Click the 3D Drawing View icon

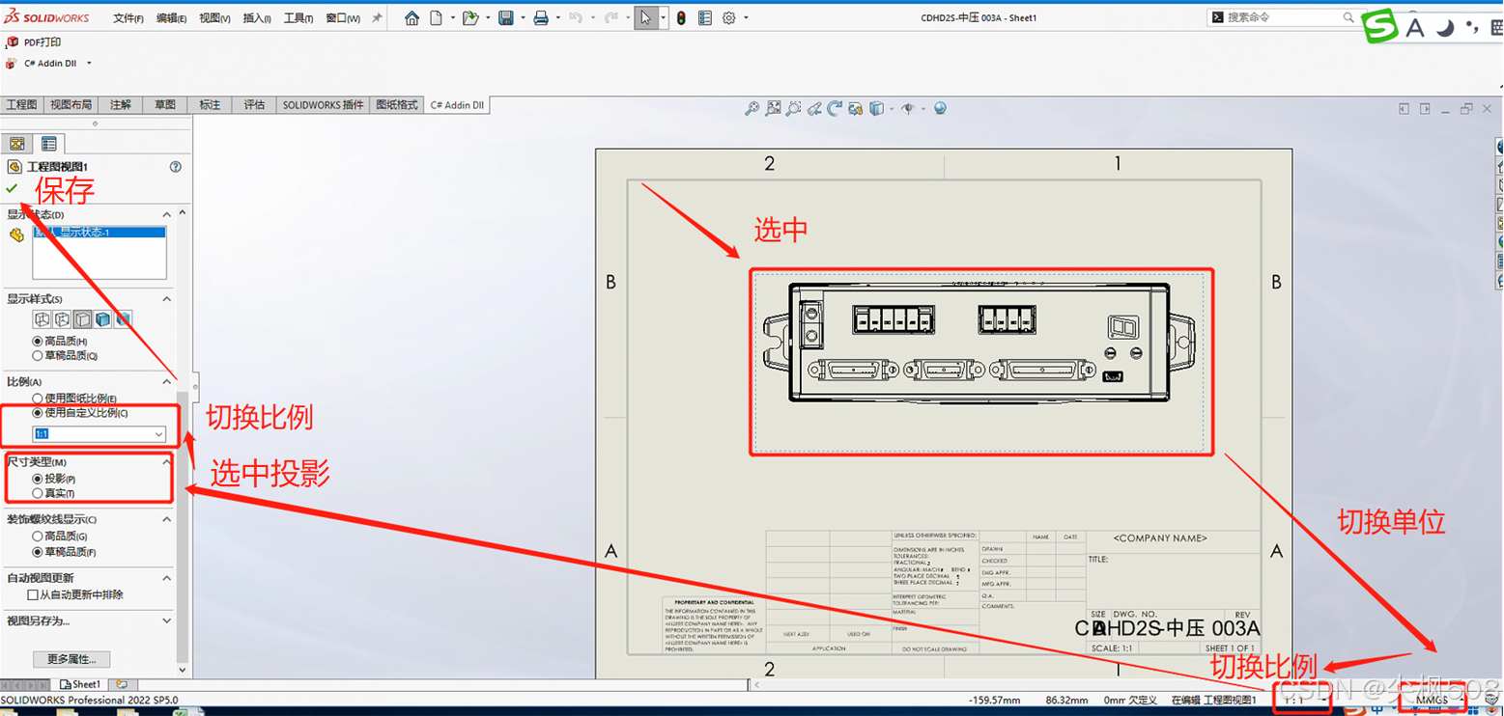click(x=855, y=109)
